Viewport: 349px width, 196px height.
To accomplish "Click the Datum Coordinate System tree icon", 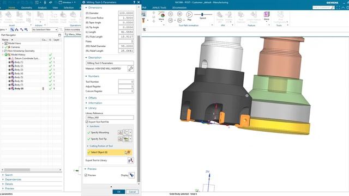I will 13,58.
